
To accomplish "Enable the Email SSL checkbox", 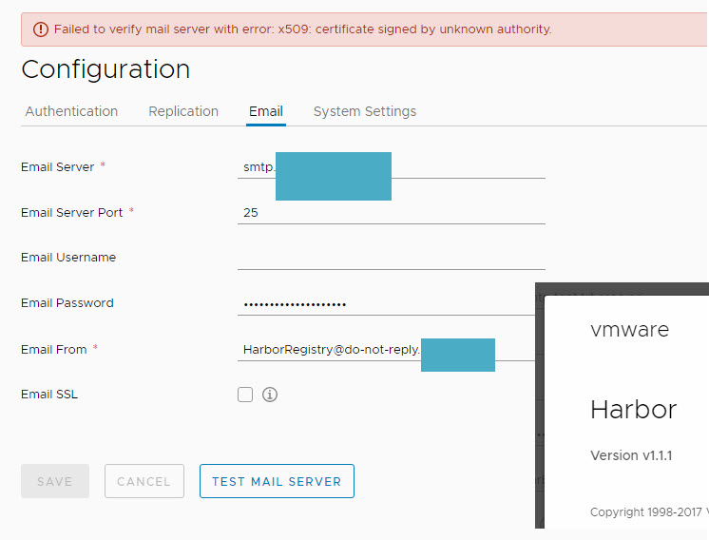I will [x=245, y=395].
